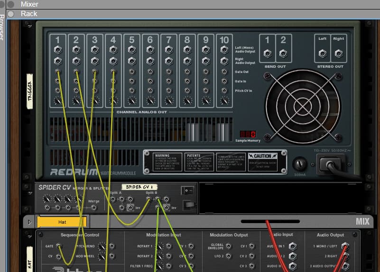Click Redrum Send Out 1 jack
Screen dimensions: 380x272
pos(267,53)
